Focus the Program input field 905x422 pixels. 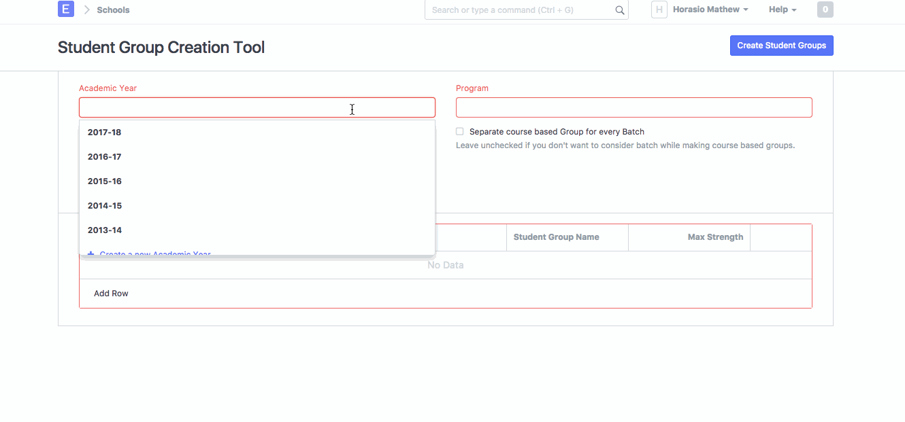pos(633,107)
